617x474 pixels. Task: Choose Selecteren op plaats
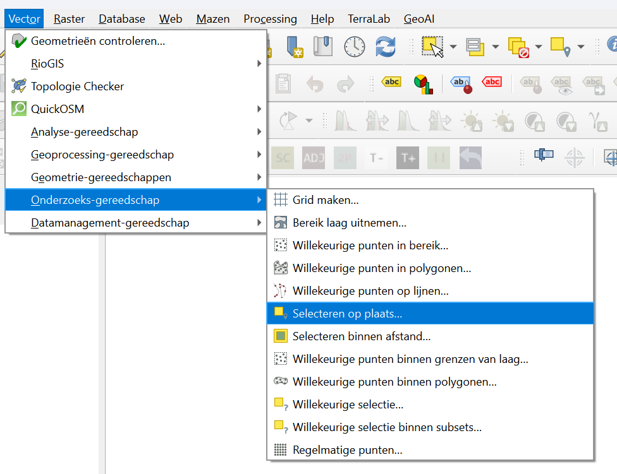coord(430,314)
